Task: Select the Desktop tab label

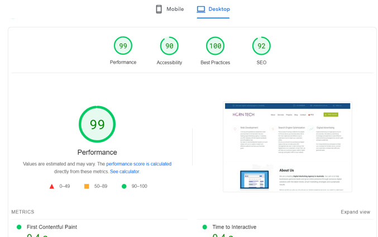Action: 219,9
